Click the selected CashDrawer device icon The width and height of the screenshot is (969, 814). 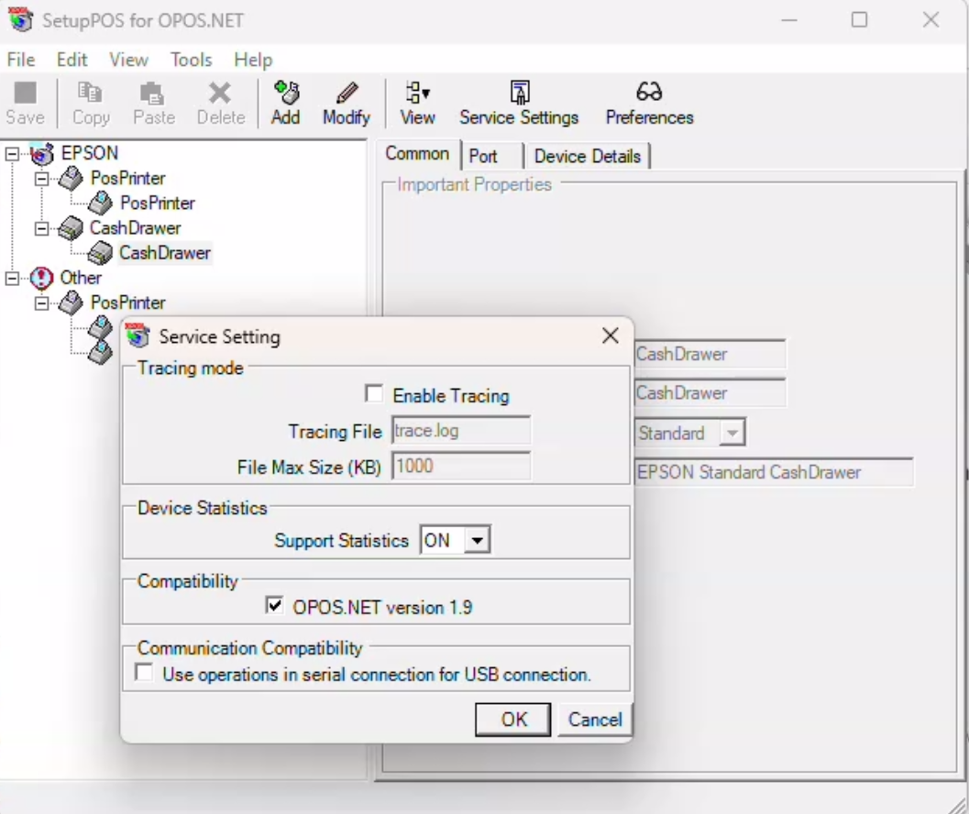point(100,253)
